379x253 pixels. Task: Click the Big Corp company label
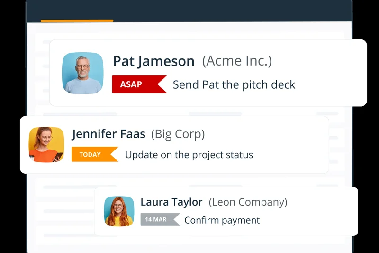click(x=178, y=134)
